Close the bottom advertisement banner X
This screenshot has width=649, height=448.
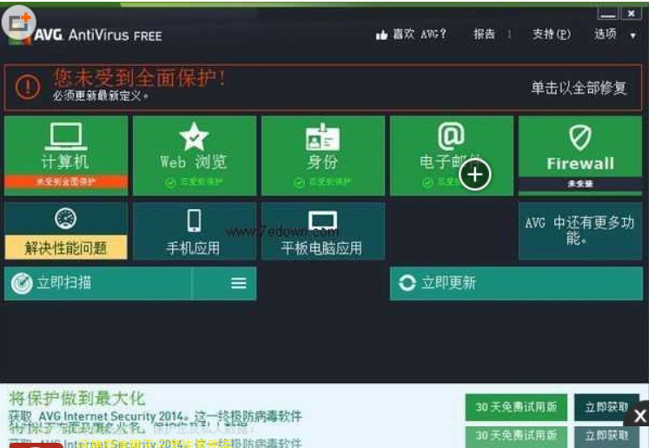[x=639, y=416]
